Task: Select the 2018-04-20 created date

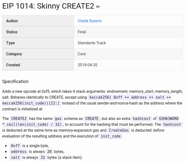Action: coord(88,65)
